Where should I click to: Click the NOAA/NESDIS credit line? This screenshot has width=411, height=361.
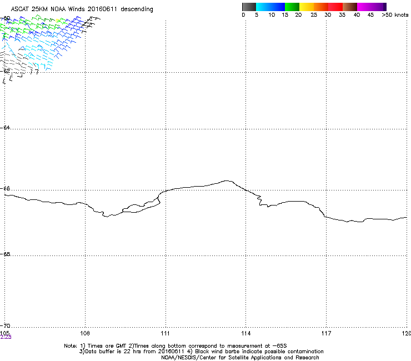240,358
